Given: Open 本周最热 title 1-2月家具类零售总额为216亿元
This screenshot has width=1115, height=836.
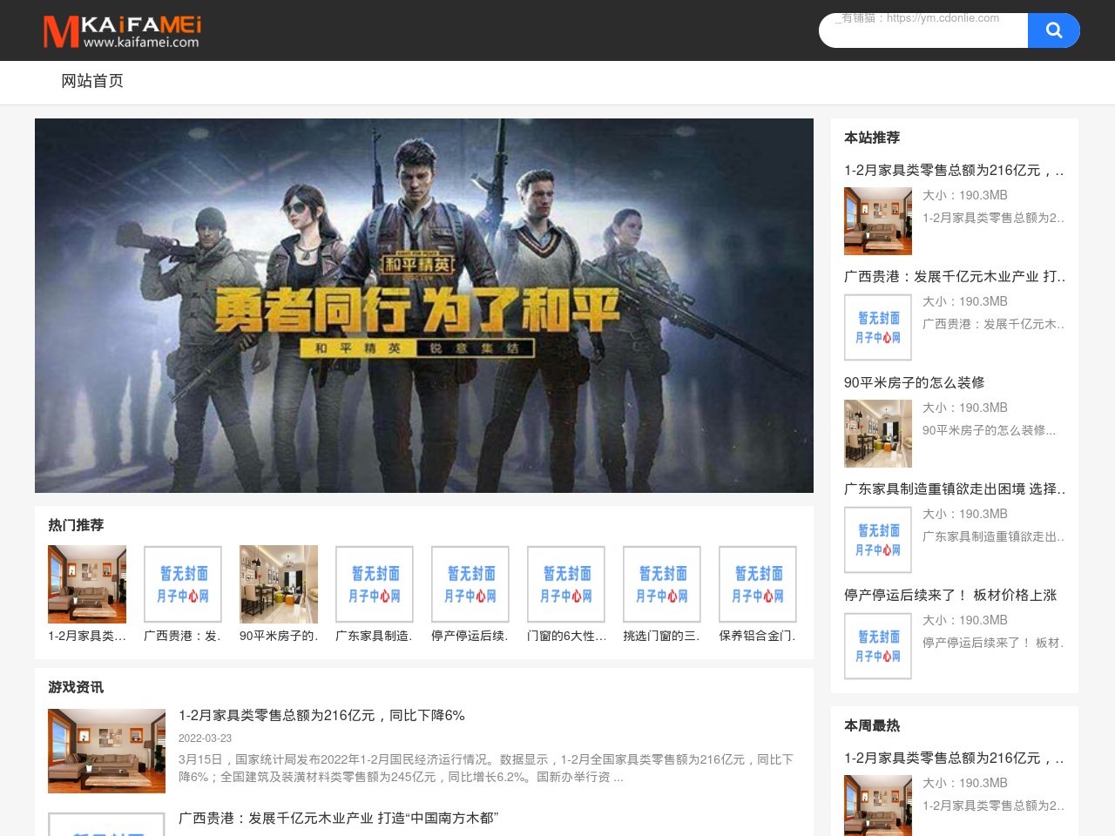Looking at the screenshot, I should tap(954, 758).
